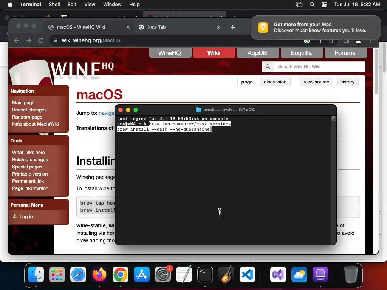Open App Store from the Dock
387x290 pixels.
[142, 275]
